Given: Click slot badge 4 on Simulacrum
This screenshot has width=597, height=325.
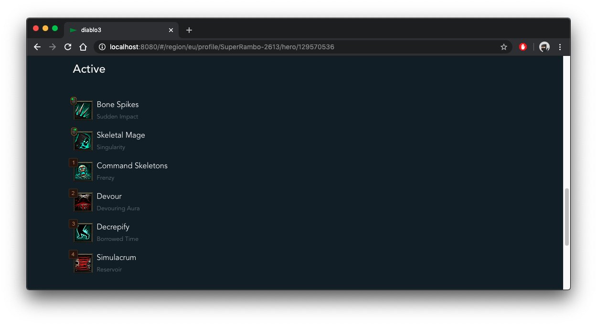Looking at the screenshot, I should pos(73,255).
